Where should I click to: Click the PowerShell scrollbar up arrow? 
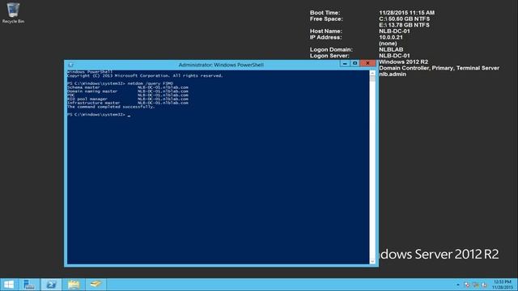point(372,74)
